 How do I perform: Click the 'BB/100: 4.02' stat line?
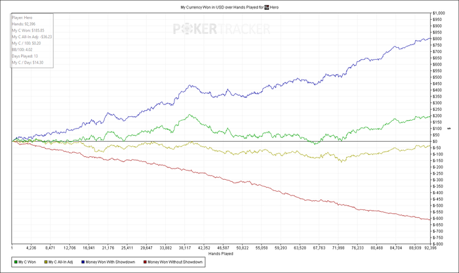22,50
